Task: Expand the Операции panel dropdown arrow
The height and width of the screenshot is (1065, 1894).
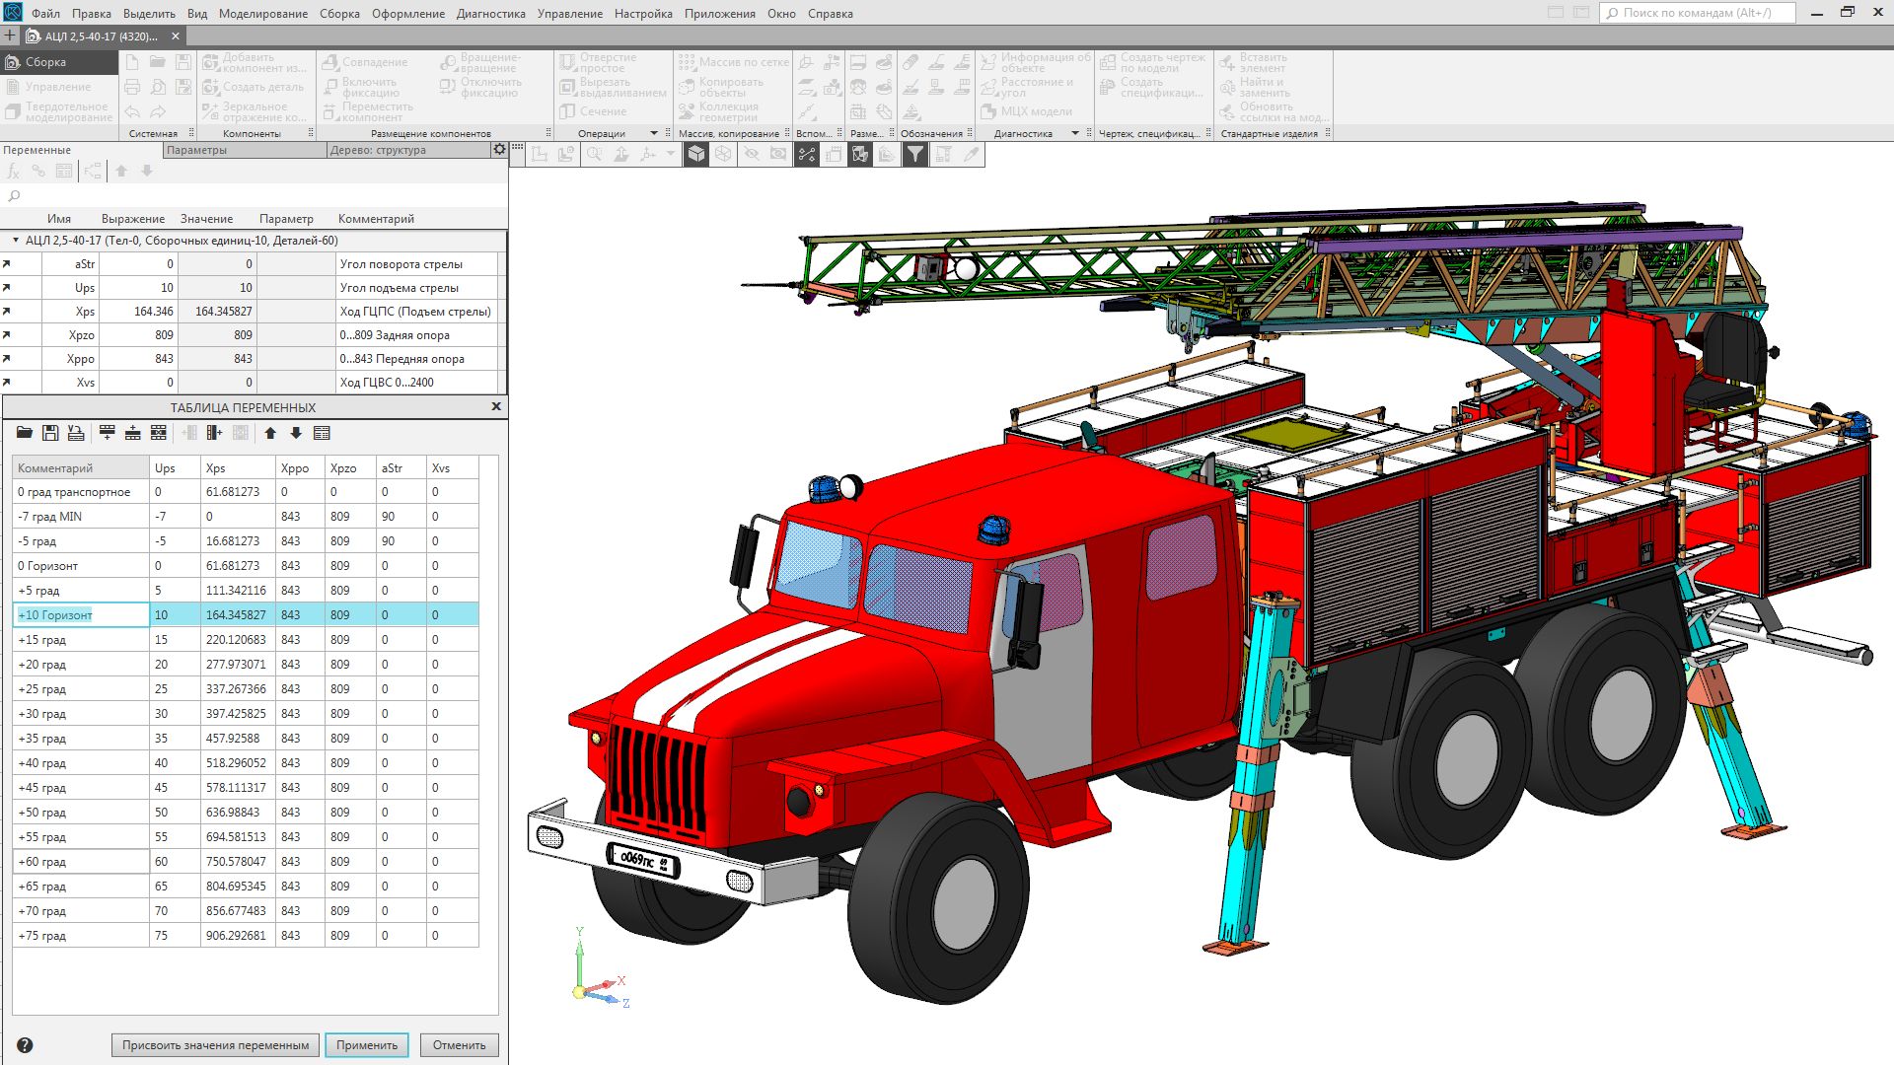Action: tap(653, 133)
